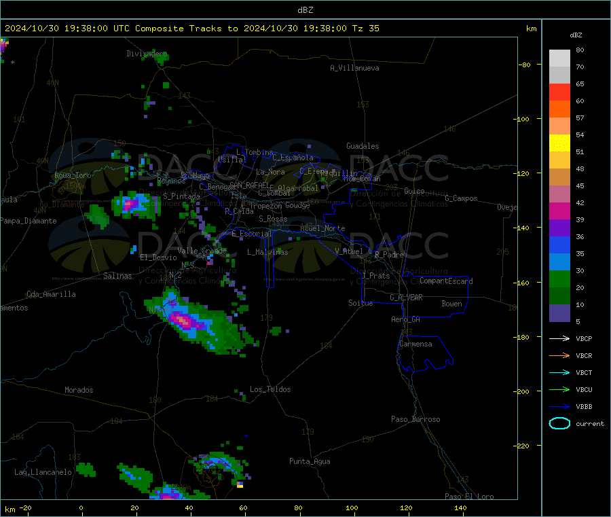Image resolution: width=611 pixels, height=517 pixels.
Task: Click the storm cell west of S_Pintada
Action: tap(134, 204)
